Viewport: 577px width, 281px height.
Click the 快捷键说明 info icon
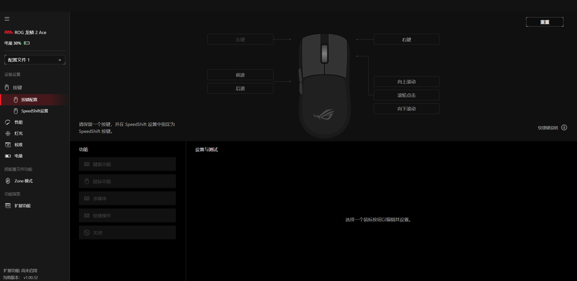pos(564,128)
